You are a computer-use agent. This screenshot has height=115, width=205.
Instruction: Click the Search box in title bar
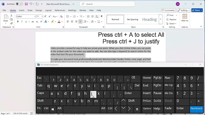click(x=107, y=4)
